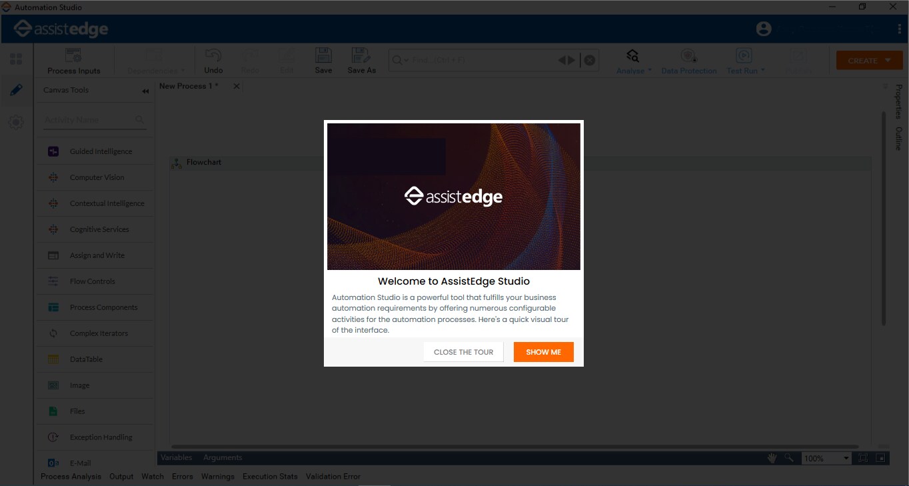Collapse the Canvas Tools panel
The image size is (909, 486).
point(145,91)
